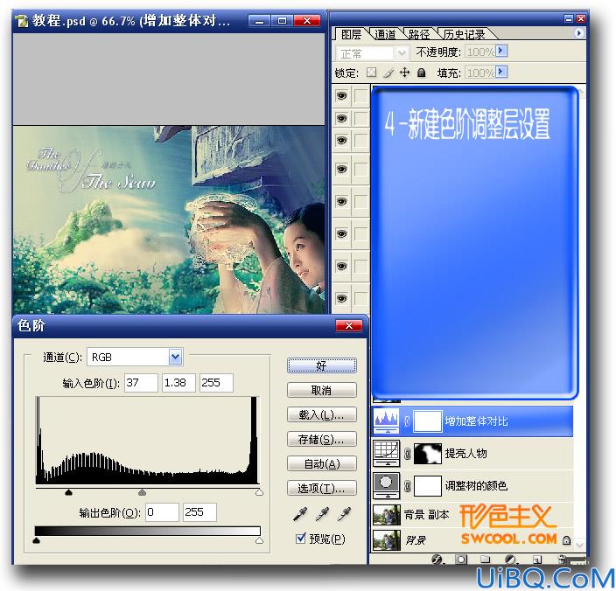
Task: Click the link box beside the topmost eye
Action: (361, 96)
